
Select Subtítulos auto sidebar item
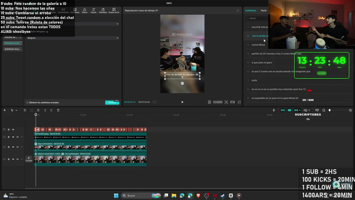[13, 43]
